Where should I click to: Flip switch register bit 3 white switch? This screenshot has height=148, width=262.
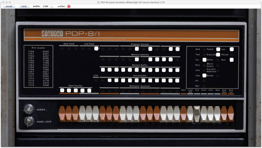point(123,114)
